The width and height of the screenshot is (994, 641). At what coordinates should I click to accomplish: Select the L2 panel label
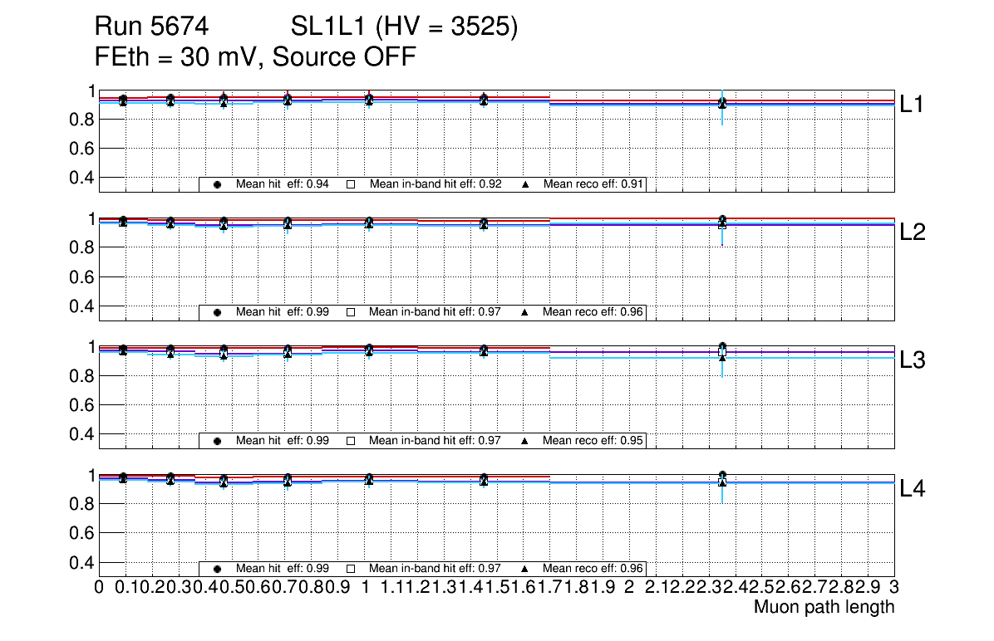click(913, 232)
